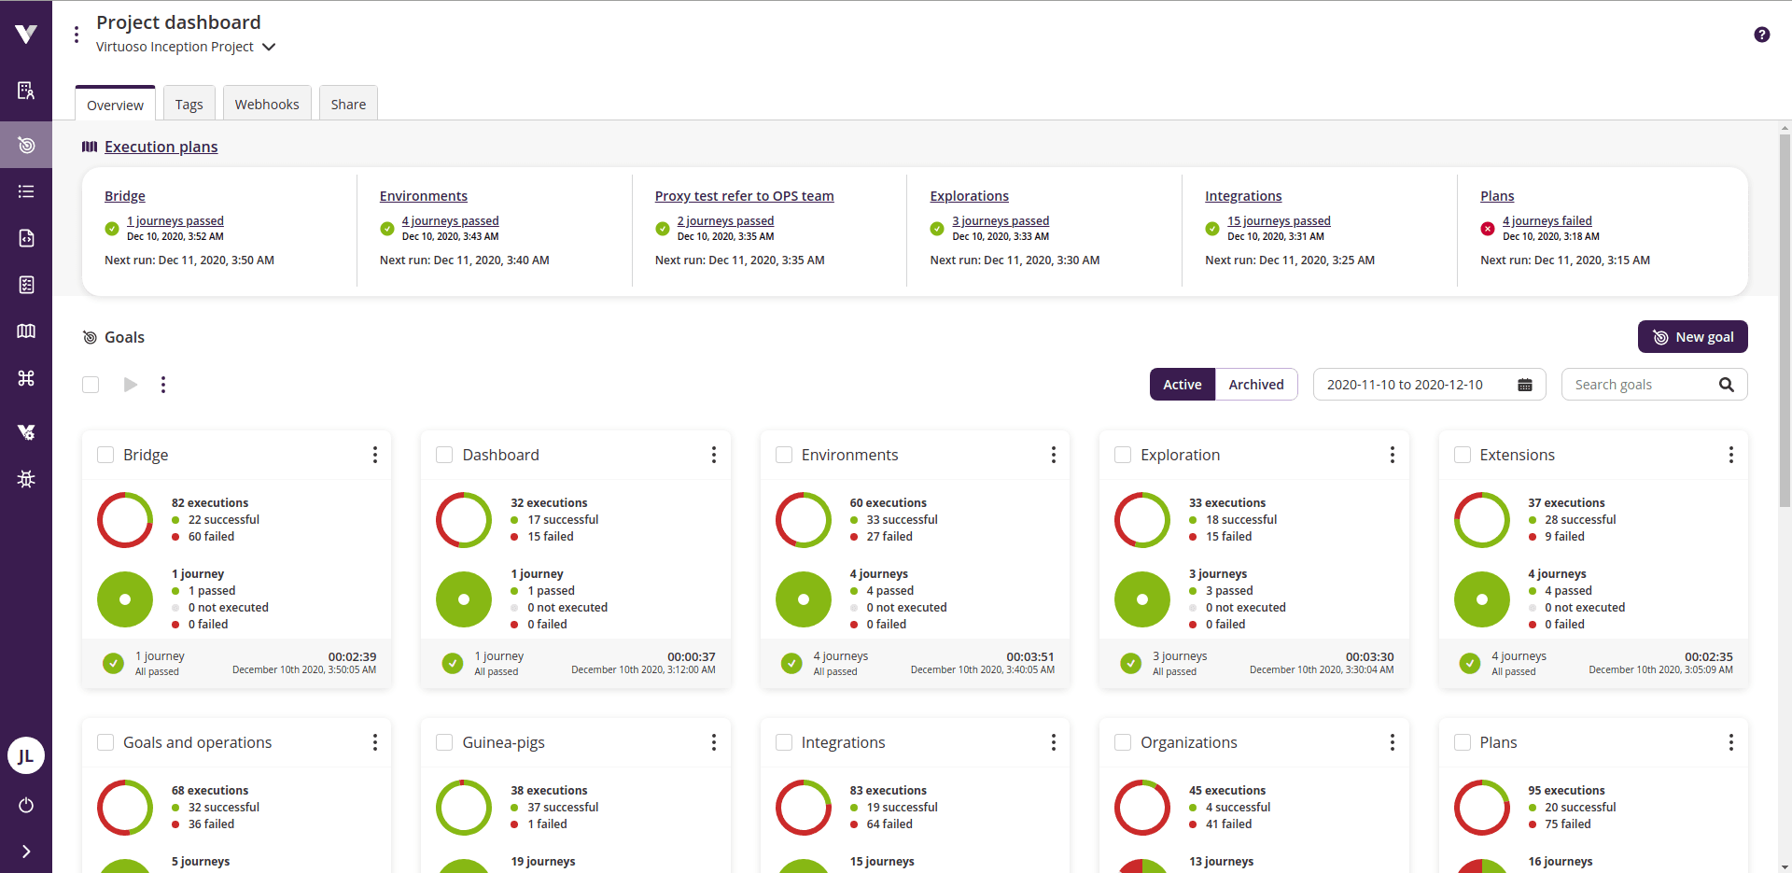This screenshot has height=873, width=1792.
Task: Toggle the select all goals checkbox
Action: point(91,385)
